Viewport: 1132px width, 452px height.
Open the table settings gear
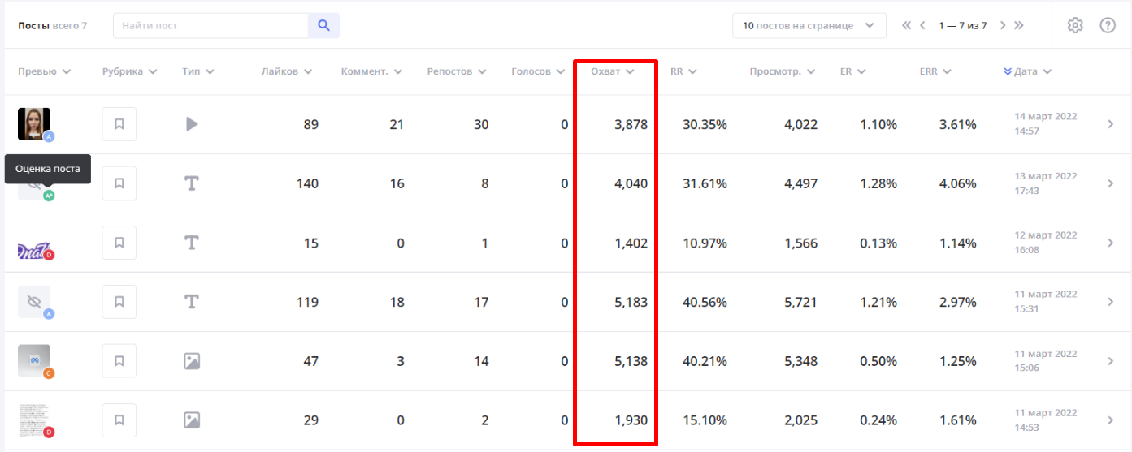click(1075, 25)
